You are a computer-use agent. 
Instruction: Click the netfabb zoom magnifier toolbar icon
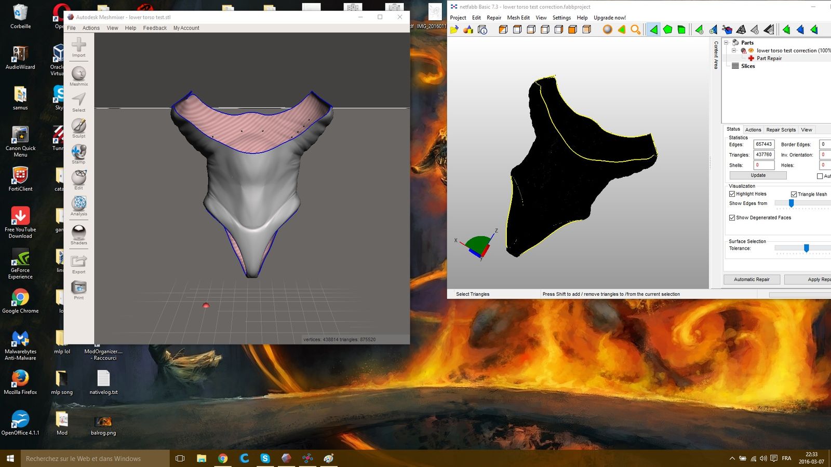point(635,30)
